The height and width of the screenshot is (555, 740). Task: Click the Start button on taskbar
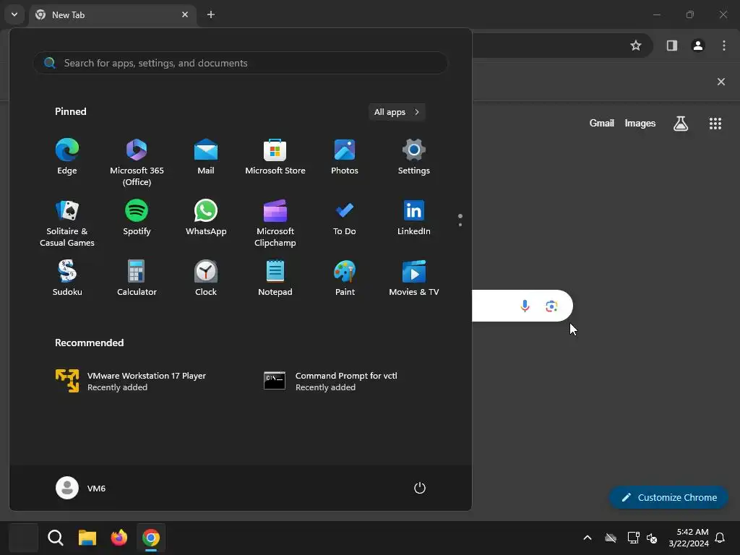pyautogui.click(x=23, y=538)
